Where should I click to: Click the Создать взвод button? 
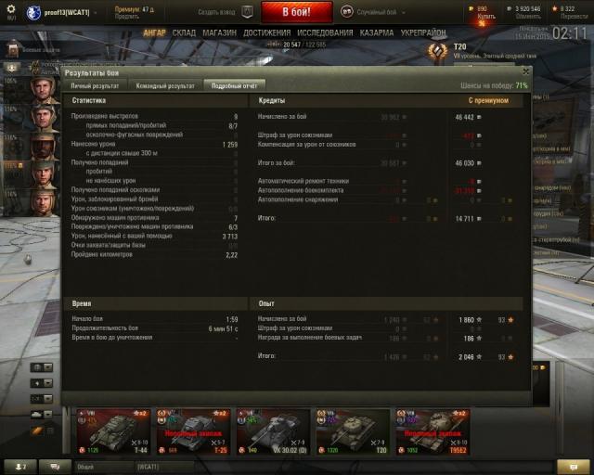click(x=216, y=12)
